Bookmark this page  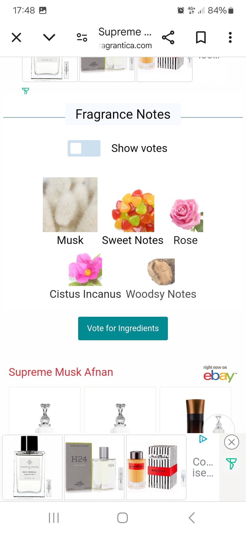[x=201, y=37]
